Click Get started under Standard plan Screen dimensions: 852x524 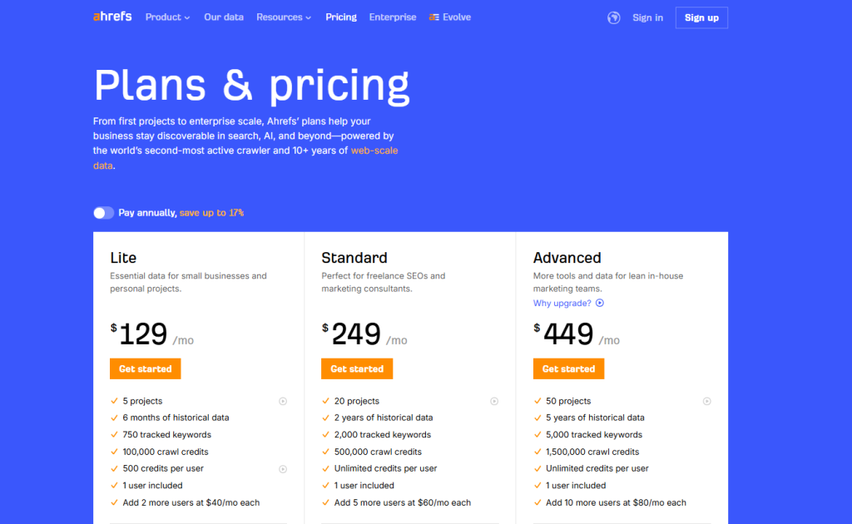point(357,368)
